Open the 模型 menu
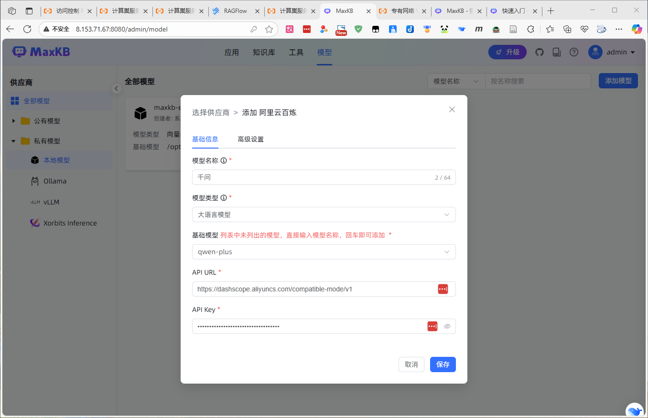 324,53
